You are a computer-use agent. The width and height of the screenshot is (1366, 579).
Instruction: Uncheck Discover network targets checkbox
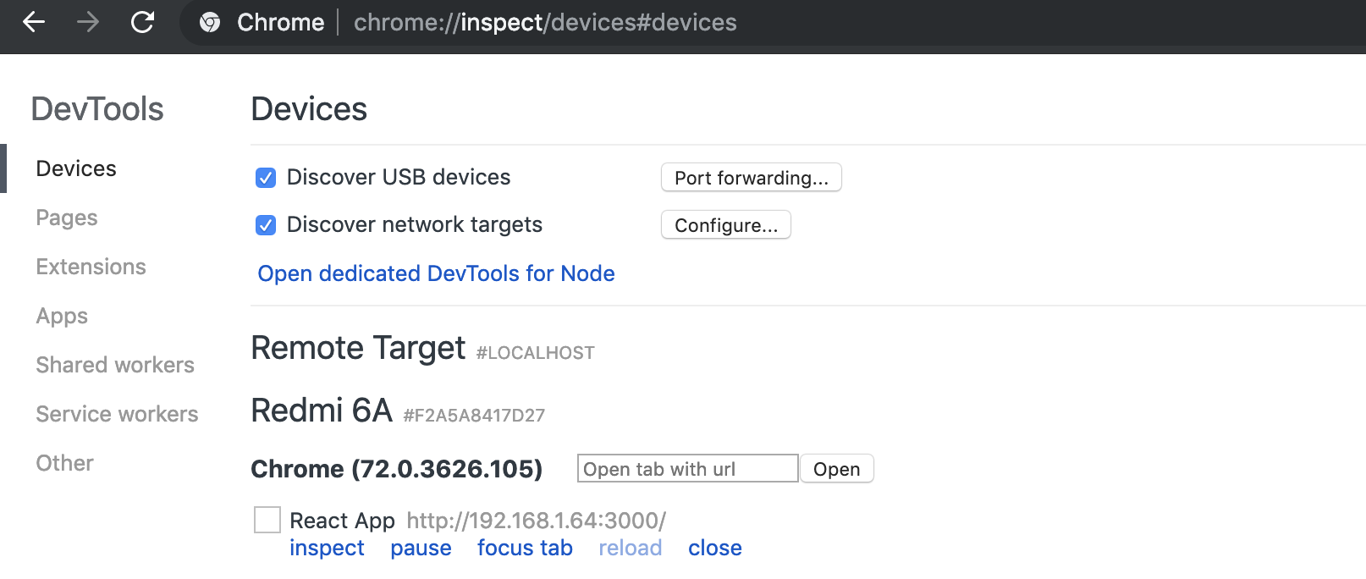(x=266, y=225)
